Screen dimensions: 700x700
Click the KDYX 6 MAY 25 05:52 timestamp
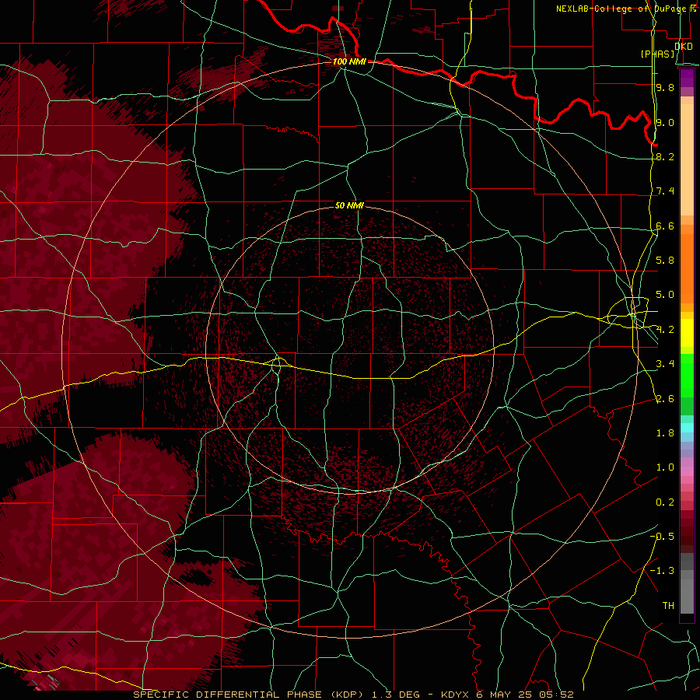point(507,695)
